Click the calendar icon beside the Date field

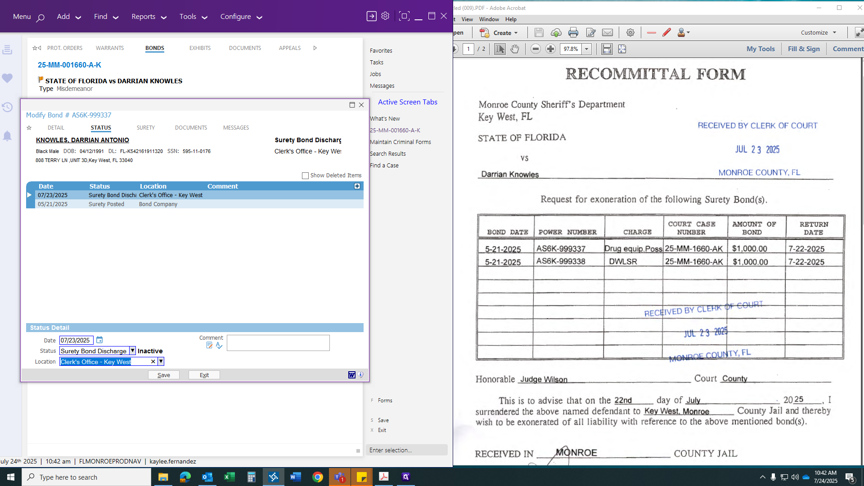click(99, 340)
